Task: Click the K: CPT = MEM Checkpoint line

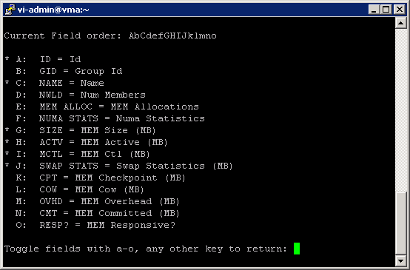Action: (x=101, y=178)
